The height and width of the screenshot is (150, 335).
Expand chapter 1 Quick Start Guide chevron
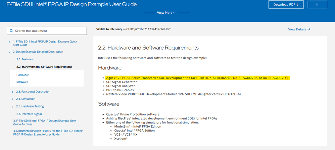click(9, 42)
